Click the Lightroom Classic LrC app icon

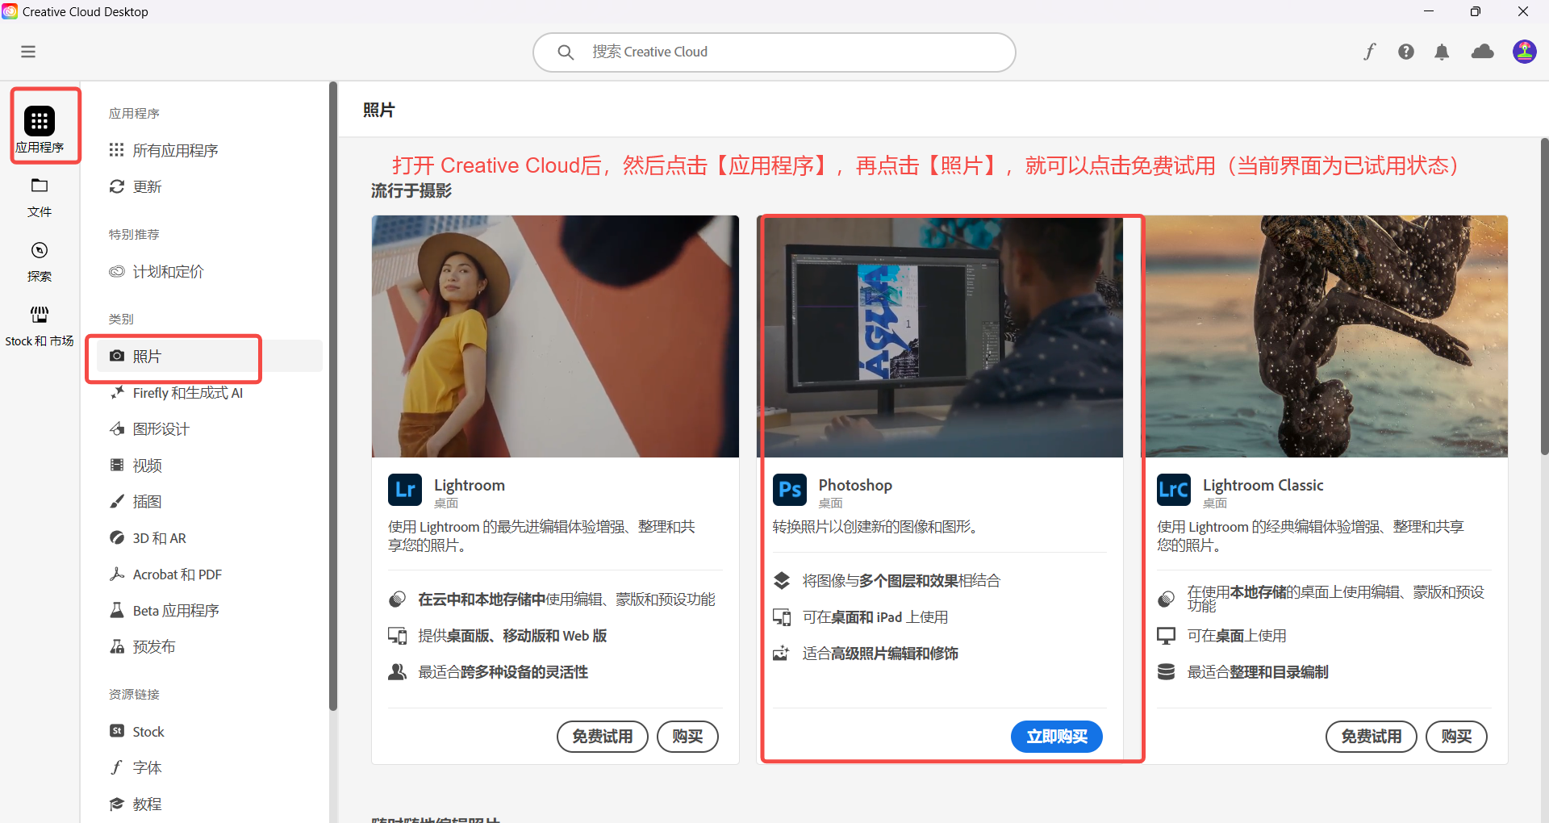point(1174,490)
